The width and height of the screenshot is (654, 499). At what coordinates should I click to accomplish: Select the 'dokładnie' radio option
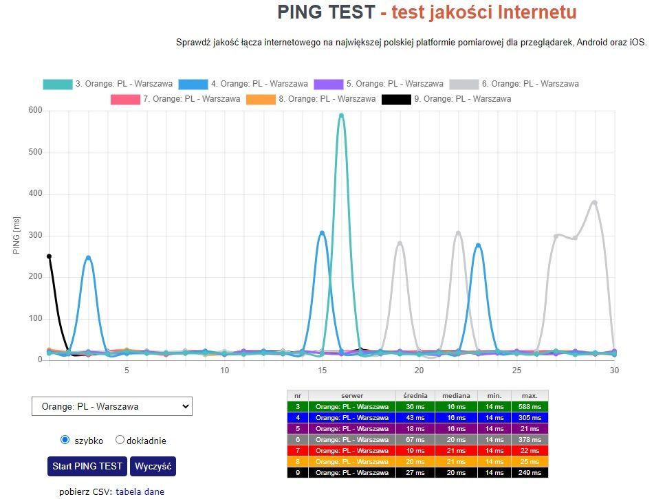pos(120,440)
